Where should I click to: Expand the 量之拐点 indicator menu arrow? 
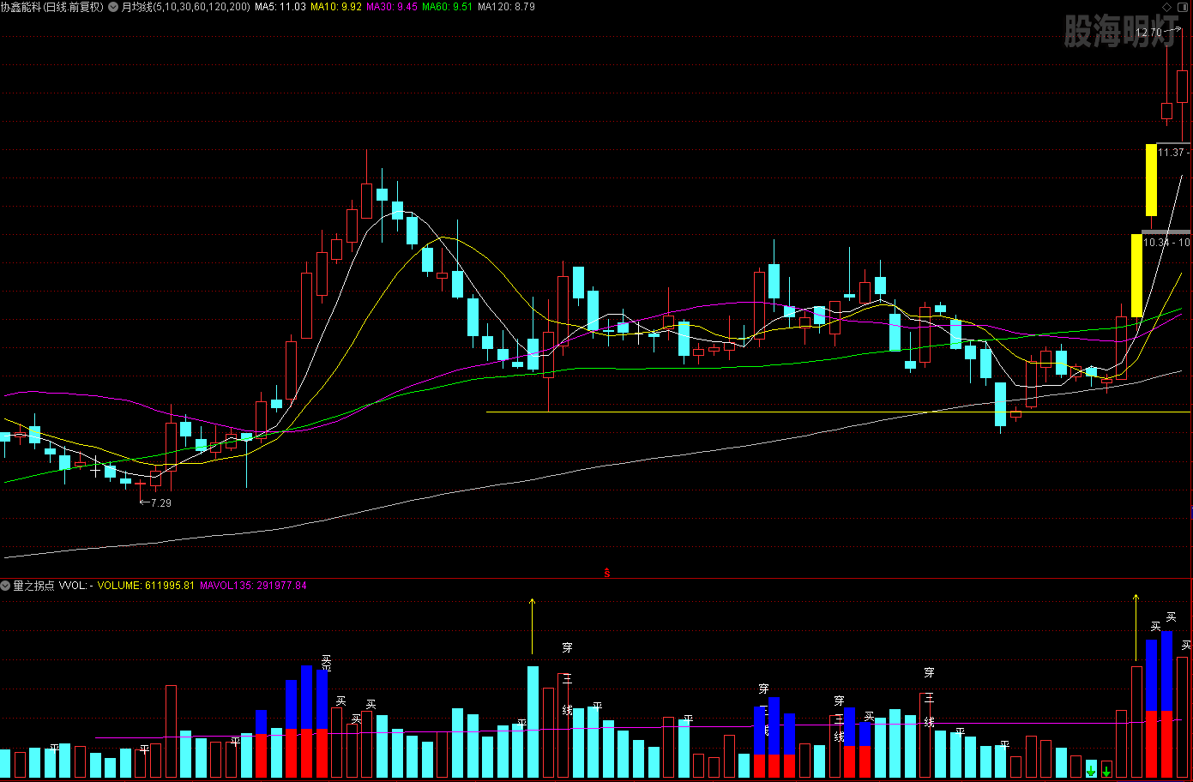point(6,586)
